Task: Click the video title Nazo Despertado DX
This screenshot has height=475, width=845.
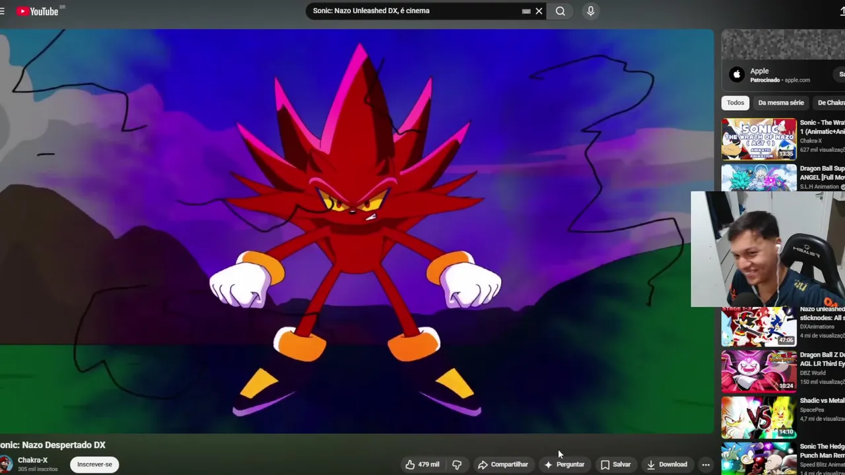Action: point(53,445)
